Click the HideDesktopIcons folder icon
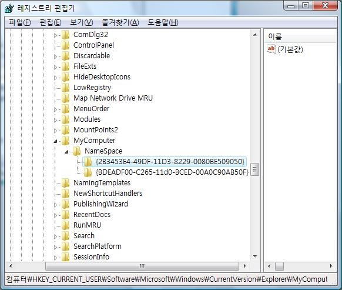Image resolution: width=342 pixels, height=290 pixels. pyautogui.click(x=65, y=77)
